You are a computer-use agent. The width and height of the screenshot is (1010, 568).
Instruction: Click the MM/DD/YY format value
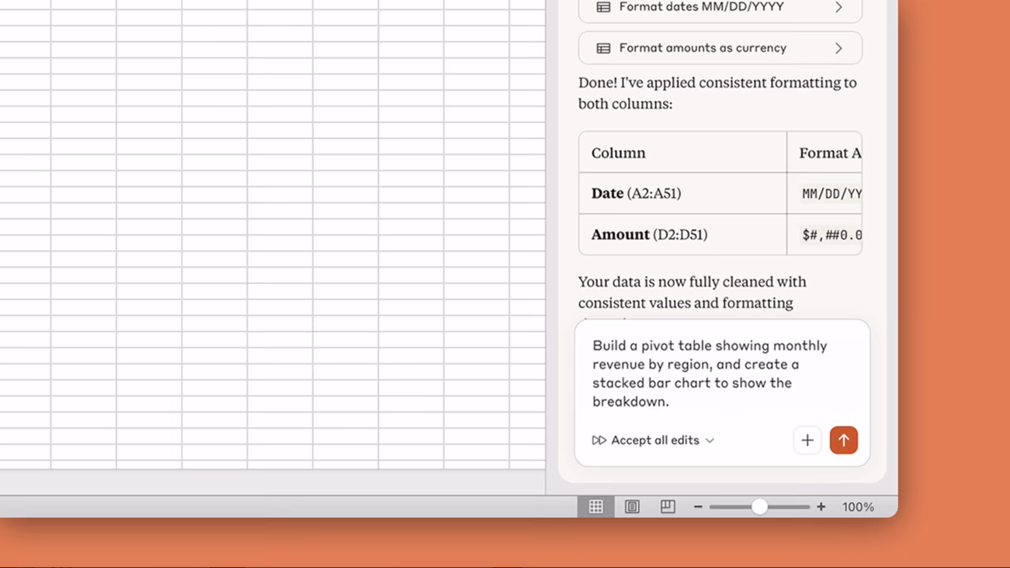pos(831,193)
